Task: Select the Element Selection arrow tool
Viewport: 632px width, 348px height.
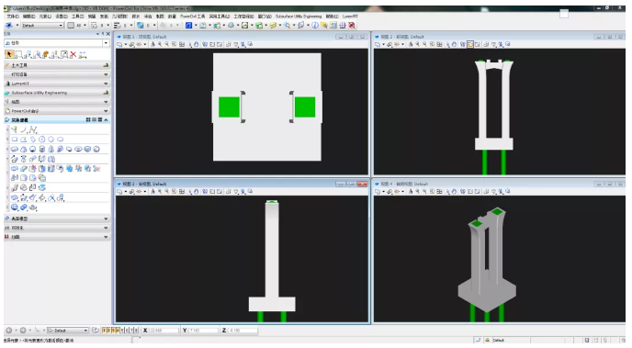Action: [x=9, y=54]
